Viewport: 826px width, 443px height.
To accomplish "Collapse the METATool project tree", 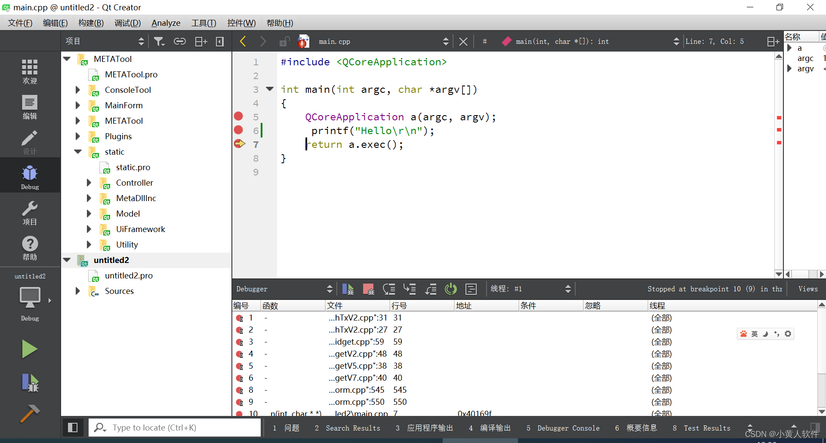I will click(x=67, y=59).
